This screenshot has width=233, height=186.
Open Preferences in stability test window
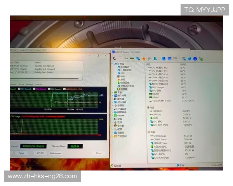56,153
